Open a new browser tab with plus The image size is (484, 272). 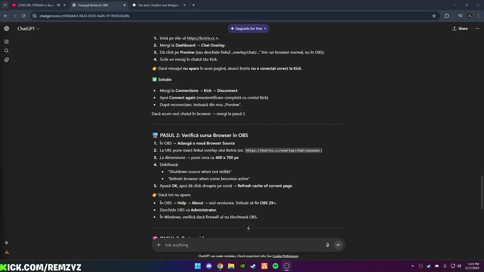[194, 5]
